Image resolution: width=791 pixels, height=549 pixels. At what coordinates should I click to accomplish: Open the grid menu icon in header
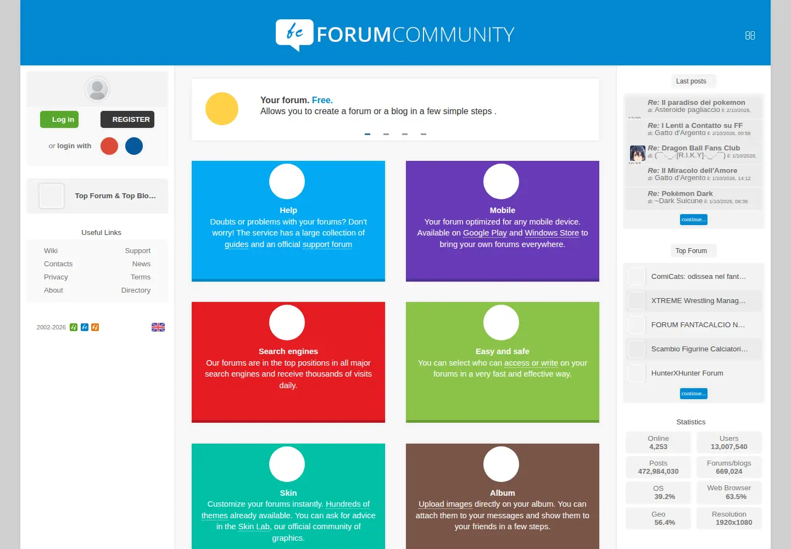[750, 35]
